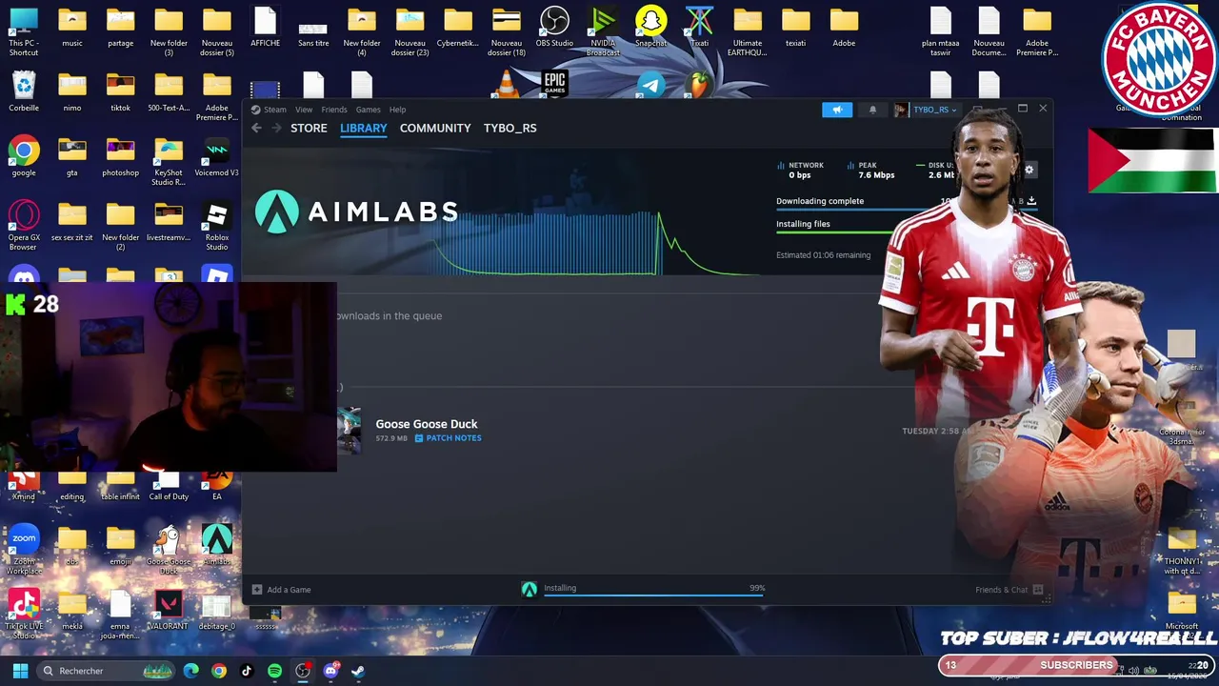Click the NETWORK 0 bps stat

[800, 170]
